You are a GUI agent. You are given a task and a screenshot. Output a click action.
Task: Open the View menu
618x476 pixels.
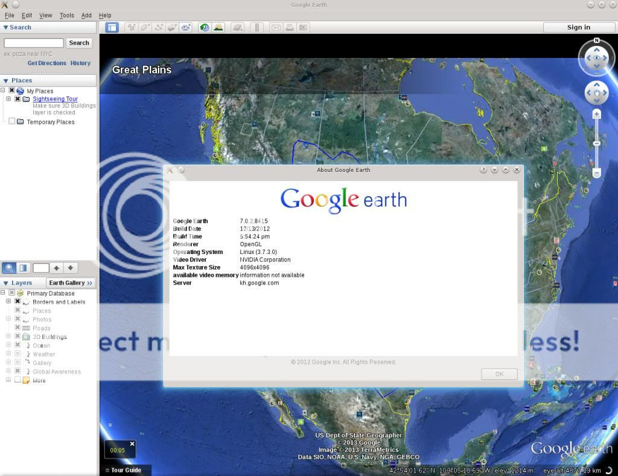(46, 15)
